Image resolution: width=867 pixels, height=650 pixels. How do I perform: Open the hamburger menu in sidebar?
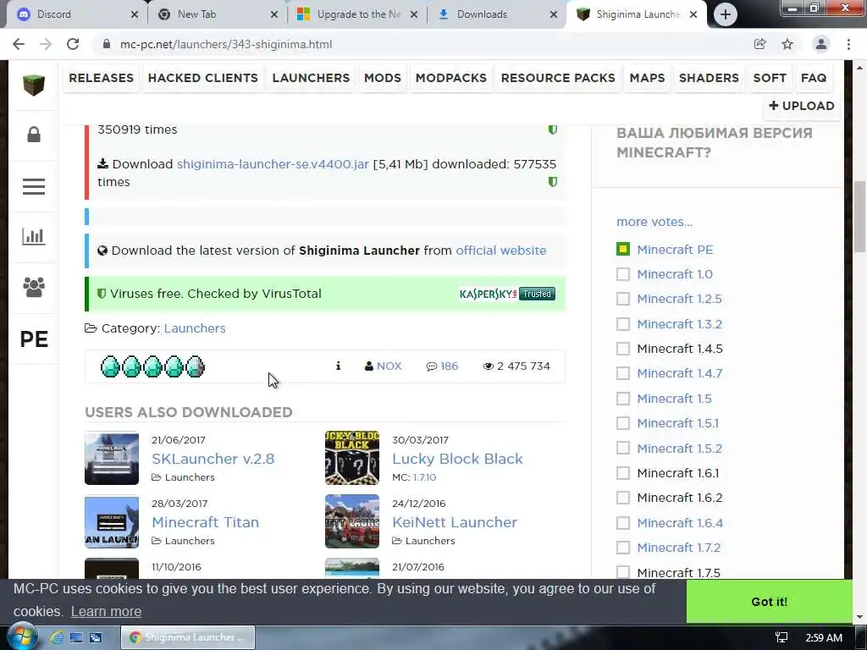34,186
